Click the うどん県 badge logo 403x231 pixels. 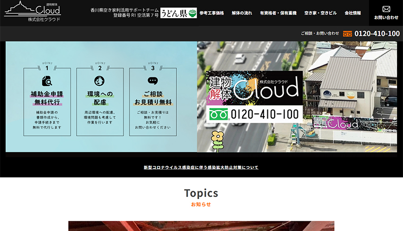point(178,13)
